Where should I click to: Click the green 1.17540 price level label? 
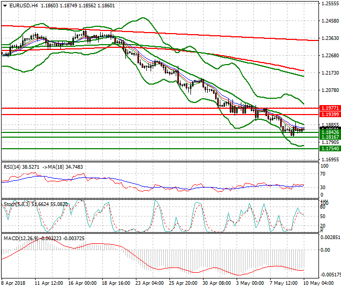pos(329,149)
